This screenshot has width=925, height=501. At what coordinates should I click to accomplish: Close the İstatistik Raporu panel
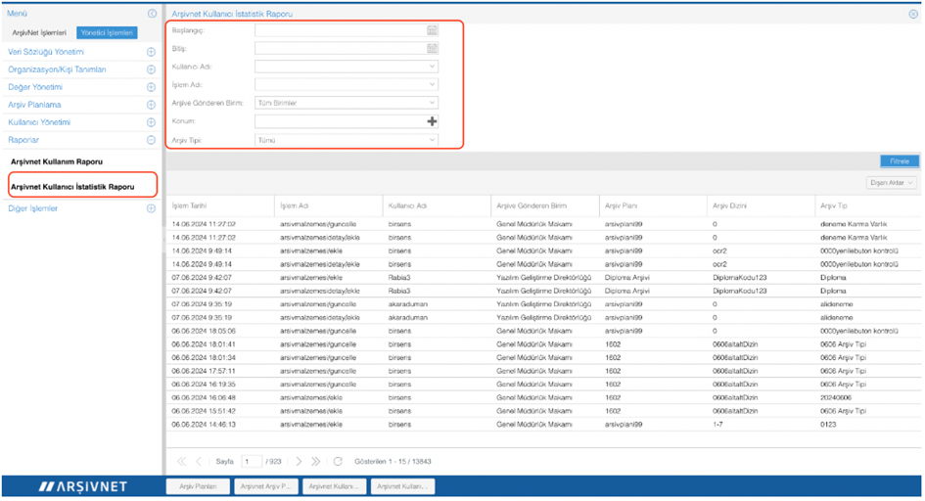(x=912, y=15)
